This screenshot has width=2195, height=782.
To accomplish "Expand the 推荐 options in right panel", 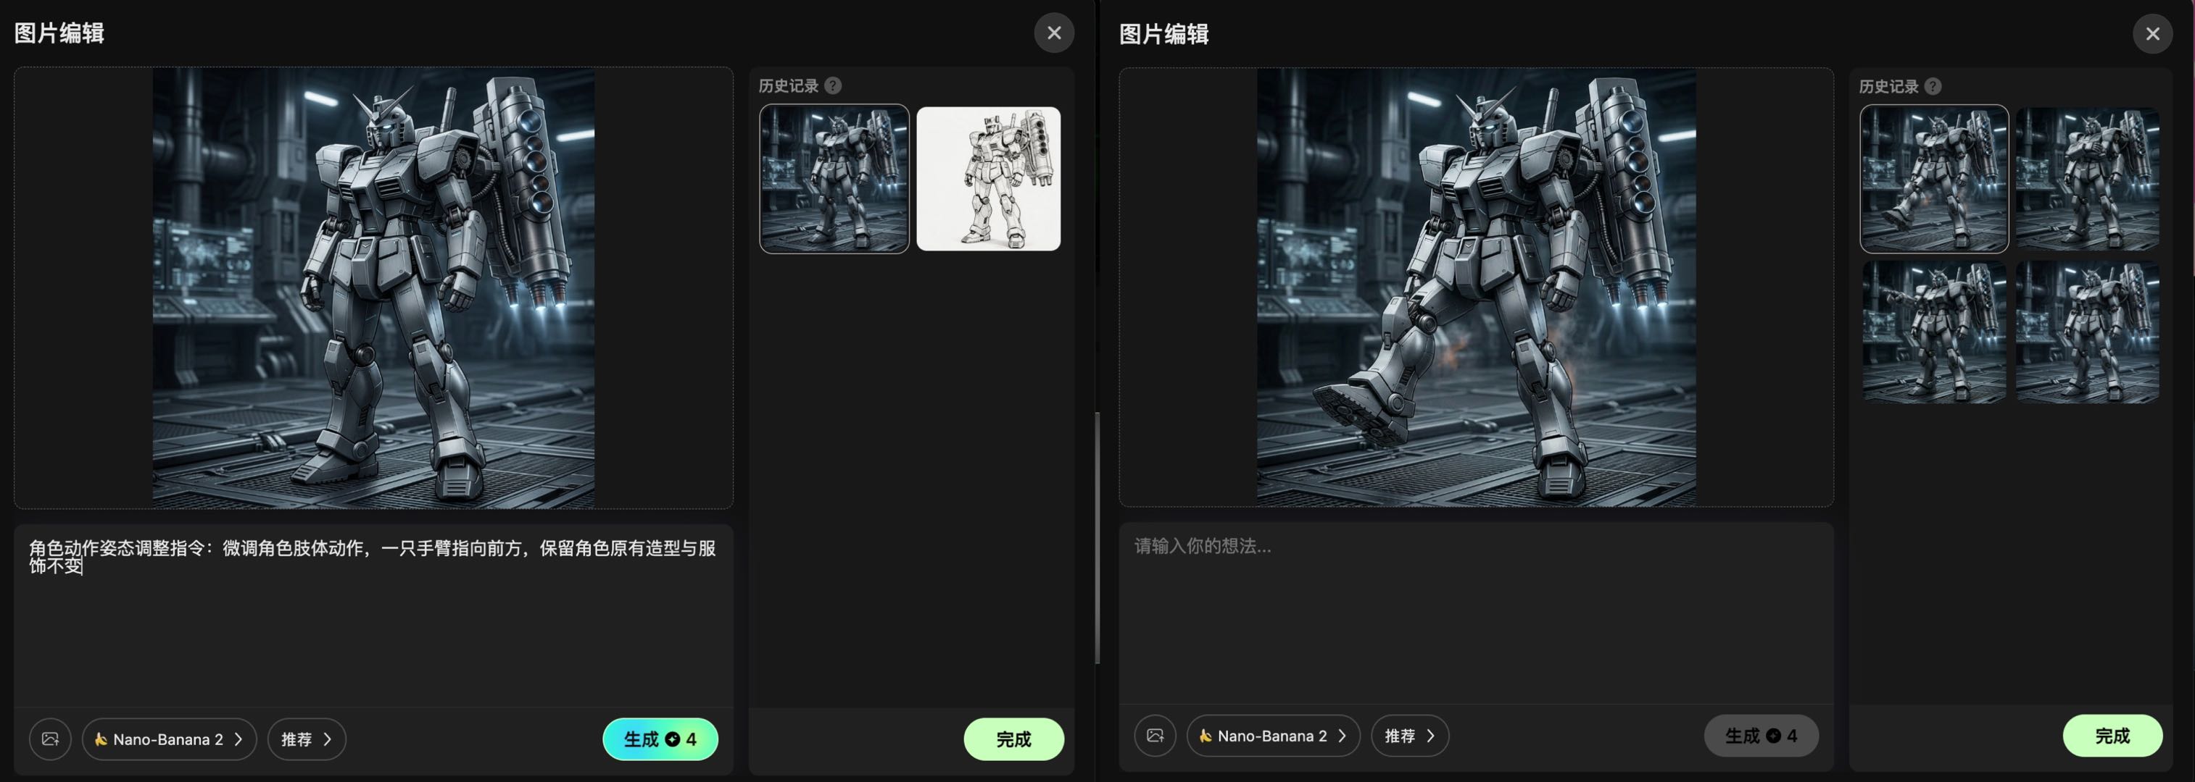I will (x=1410, y=736).
